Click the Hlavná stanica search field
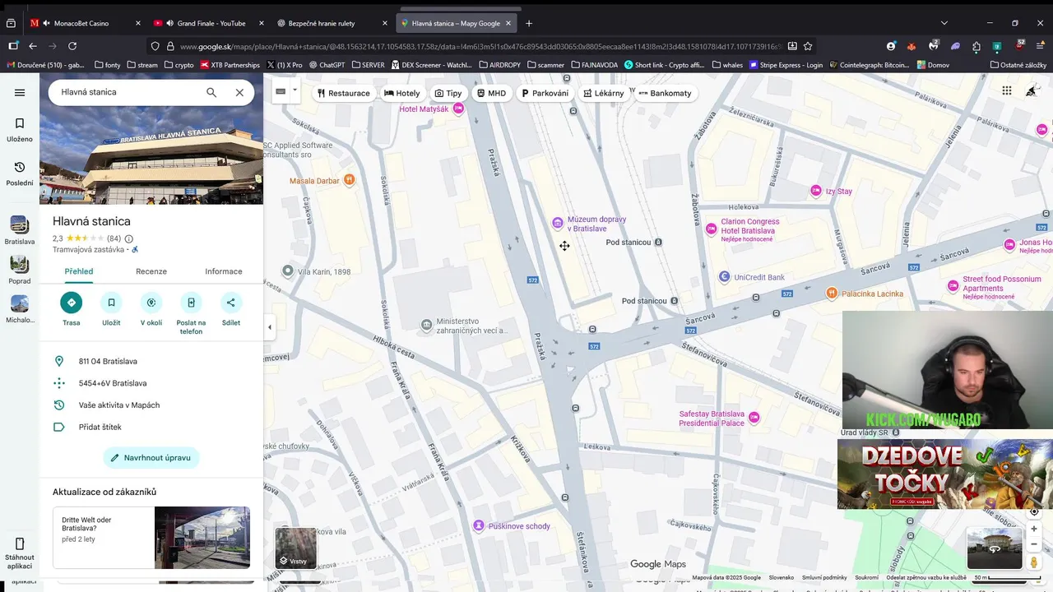Screen dimensions: 1053x592 [x=128, y=92]
